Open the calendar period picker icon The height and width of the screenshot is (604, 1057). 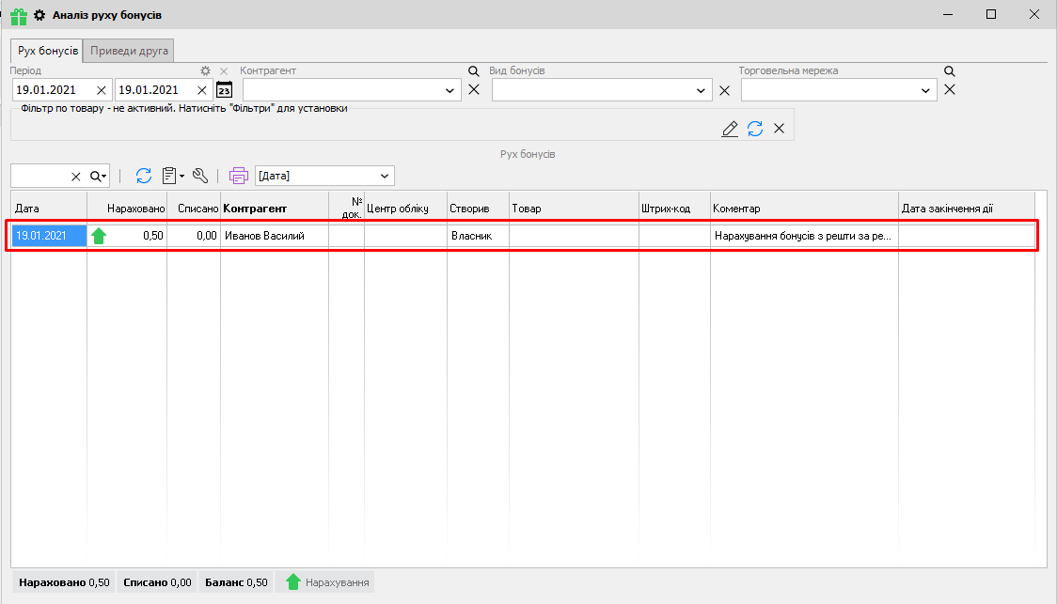click(224, 90)
